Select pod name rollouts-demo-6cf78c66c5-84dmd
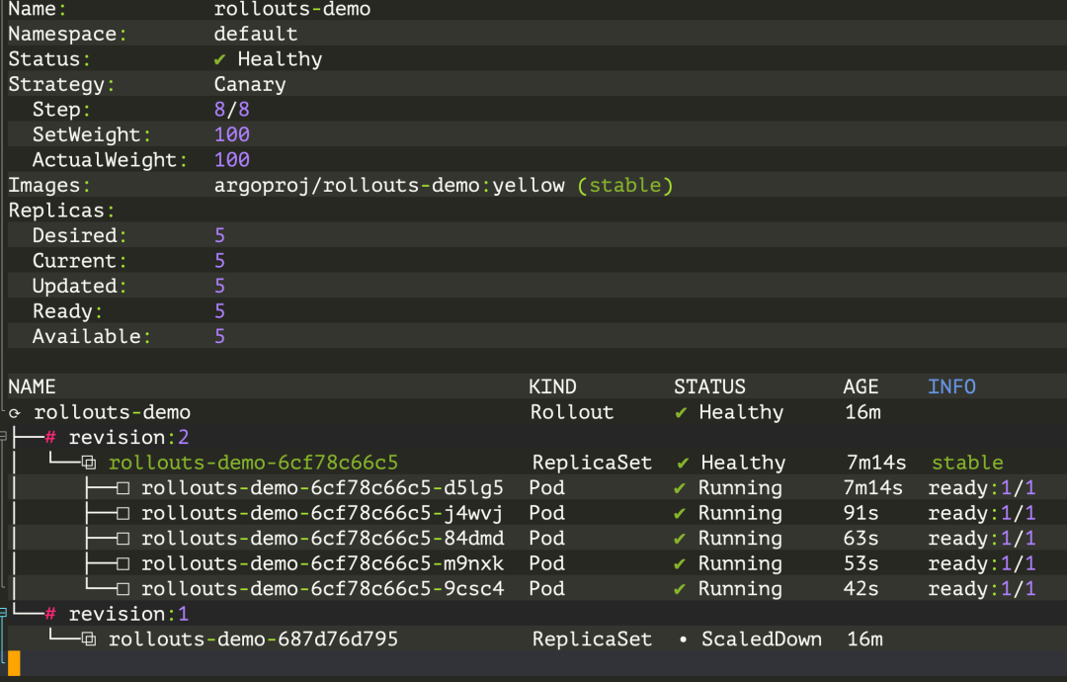 (322, 539)
